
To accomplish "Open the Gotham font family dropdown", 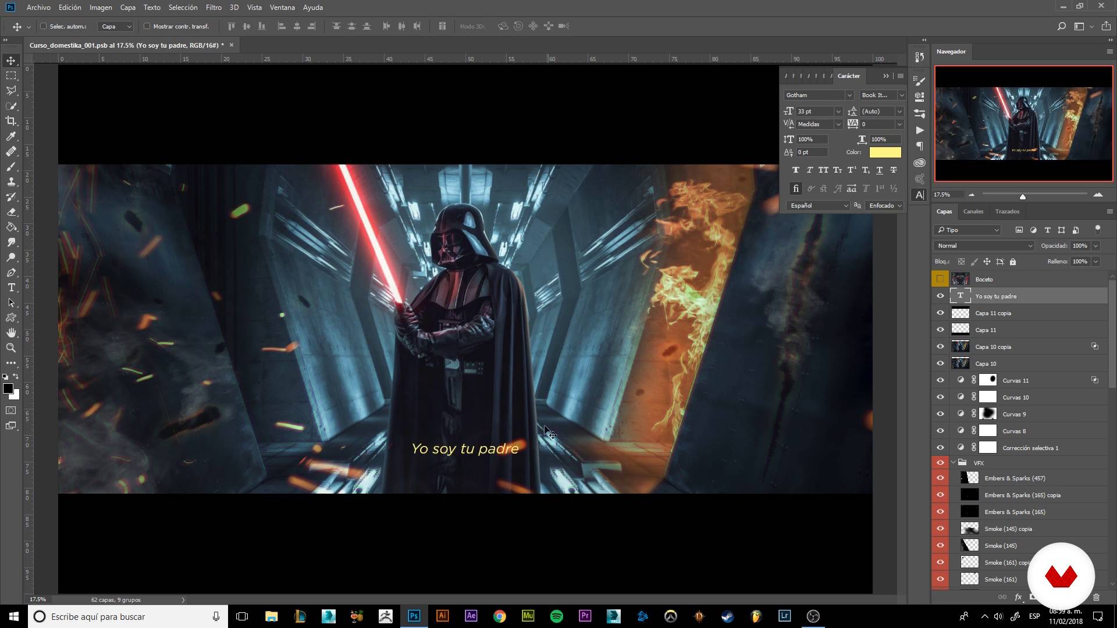I will pos(849,95).
